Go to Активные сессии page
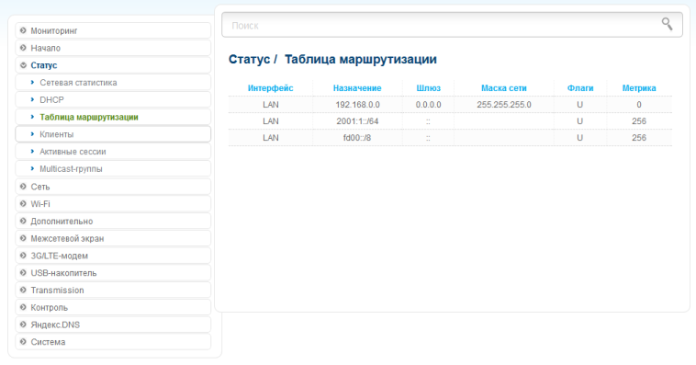Image resolution: width=696 pixels, height=365 pixels. [113, 152]
